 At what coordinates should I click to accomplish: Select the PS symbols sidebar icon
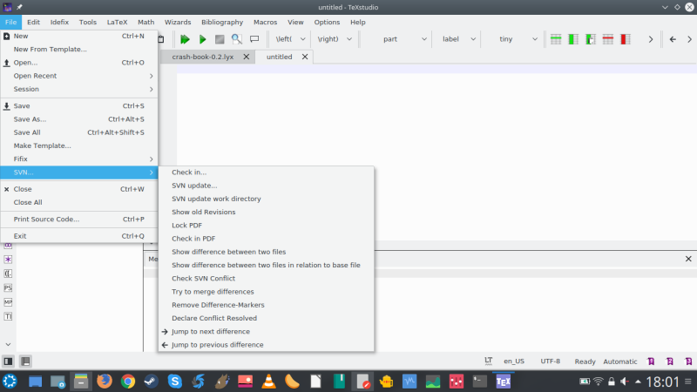(x=8, y=287)
